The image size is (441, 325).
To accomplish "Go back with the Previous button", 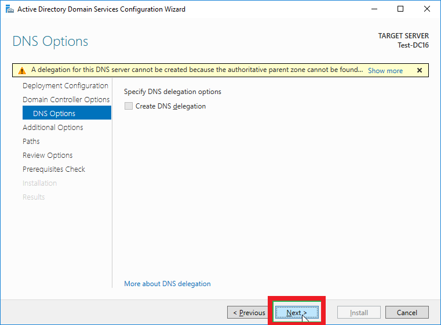I will click(x=249, y=312).
